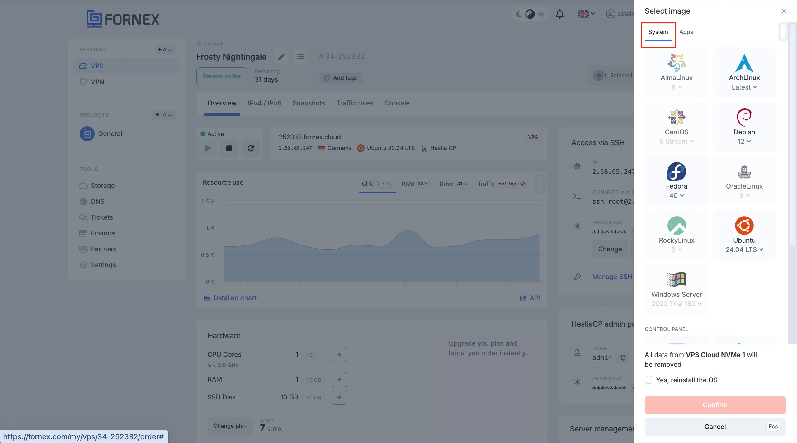
Task: Choose the CentOS logo tile
Action: 677,117
